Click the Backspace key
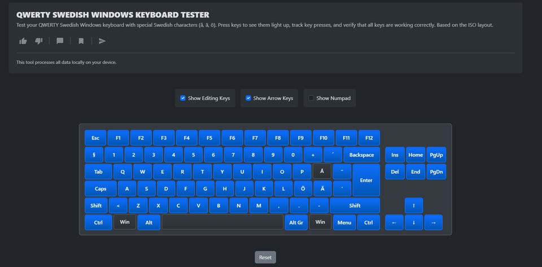Viewport: 542px width, 267px height. (361, 155)
